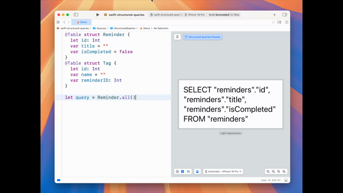
Task: Click the 'var isCompleted = false' line
Action: tap(101, 51)
